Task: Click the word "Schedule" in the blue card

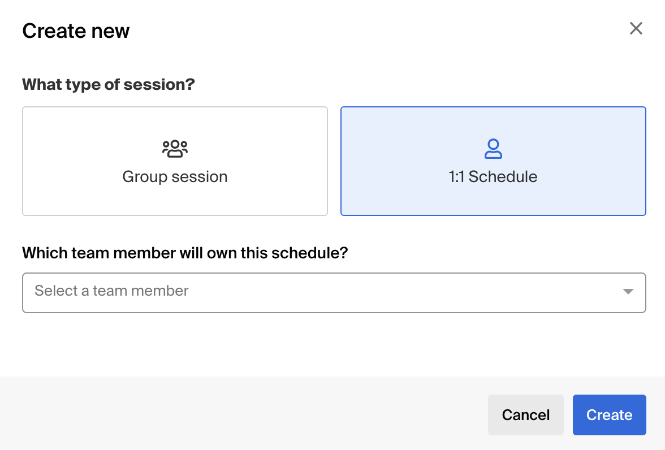Action: (503, 177)
